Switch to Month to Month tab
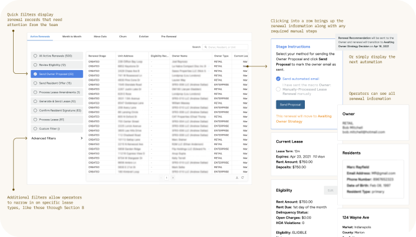Screen dimensions: 416x237 point(72,37)
